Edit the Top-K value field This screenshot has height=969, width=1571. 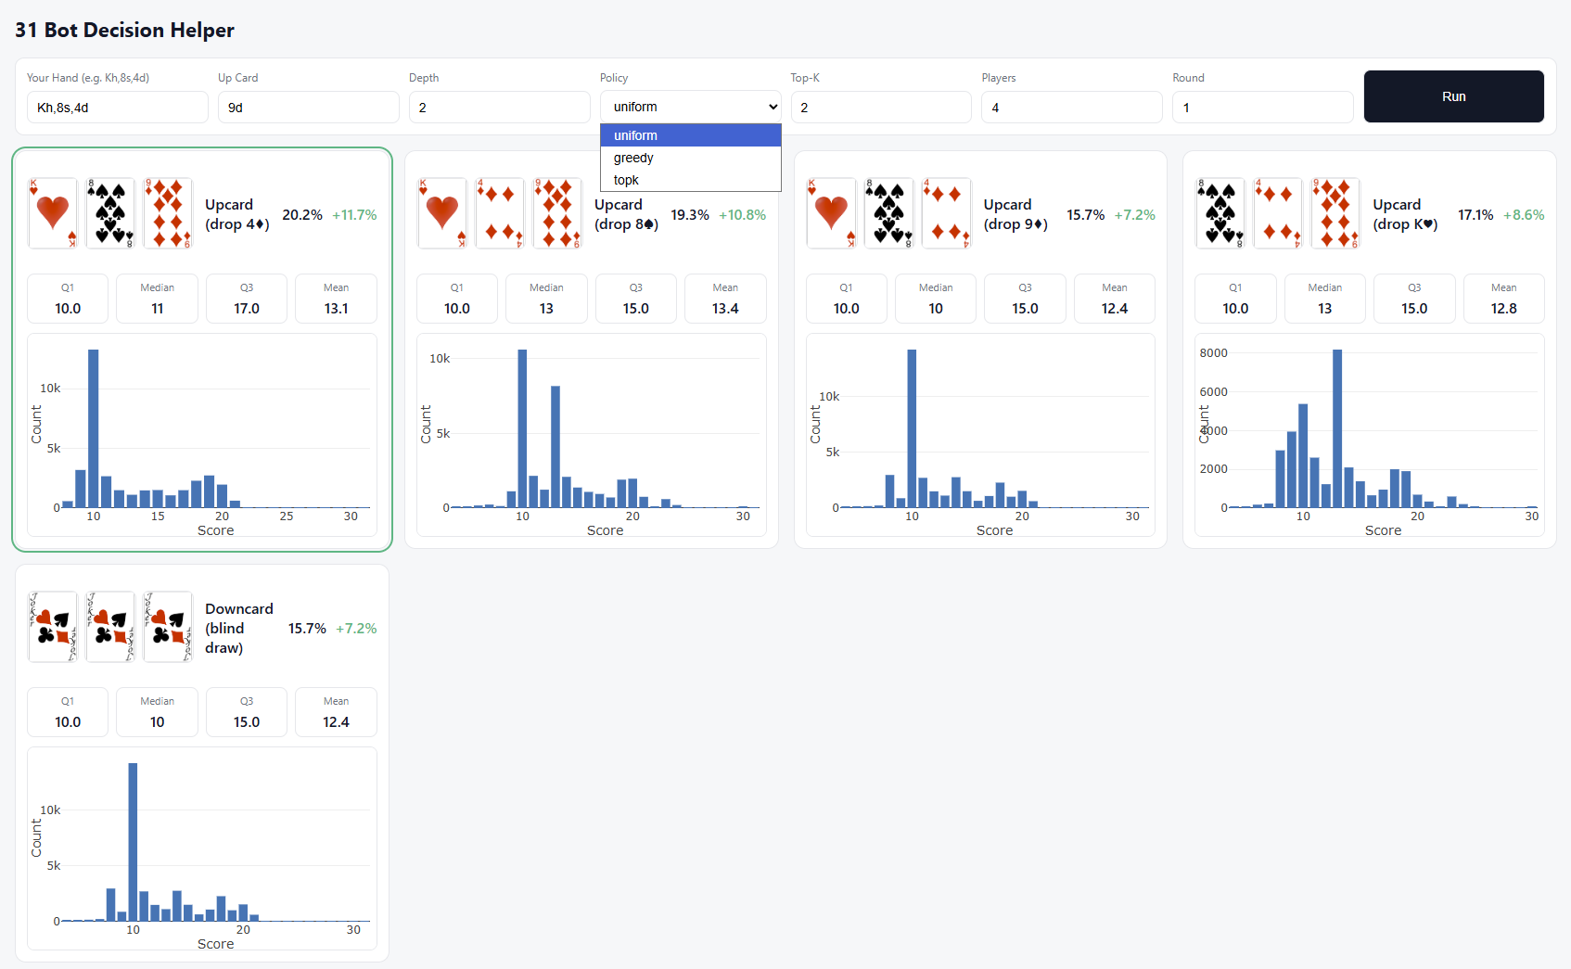880,108
